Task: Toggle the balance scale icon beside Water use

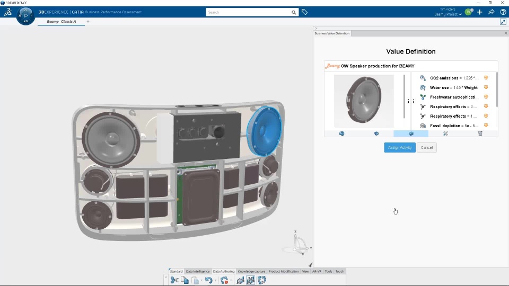Action: click(486, 87)
